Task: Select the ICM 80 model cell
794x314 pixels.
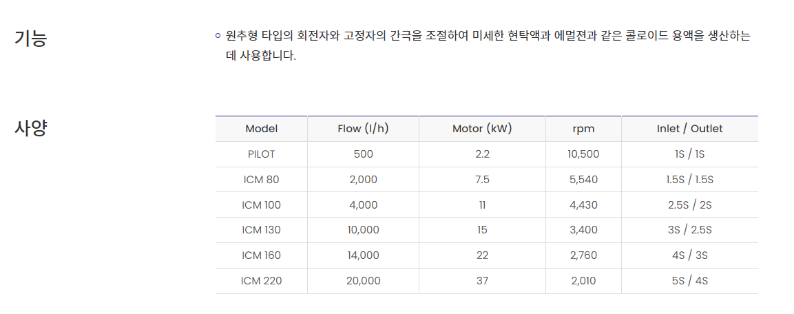Action: coord(261,179)
